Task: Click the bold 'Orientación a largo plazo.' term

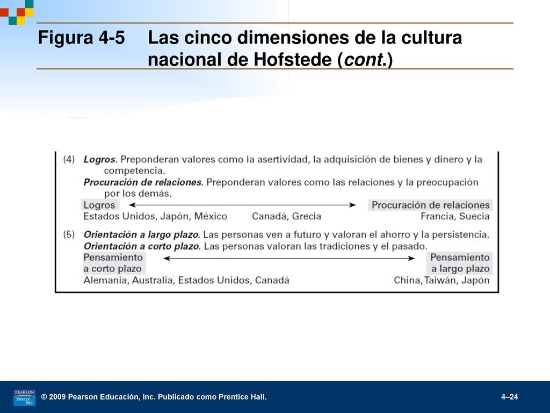Action: coord(142,234)
